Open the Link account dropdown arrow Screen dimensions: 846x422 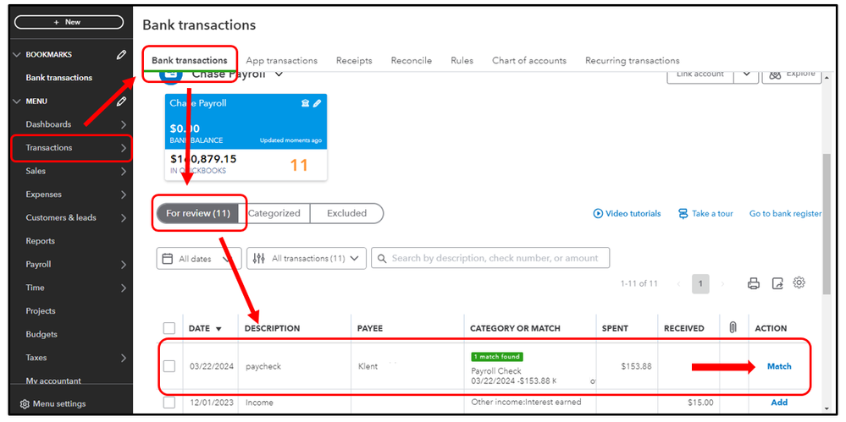pyautogui.click(x=746, y=74)
